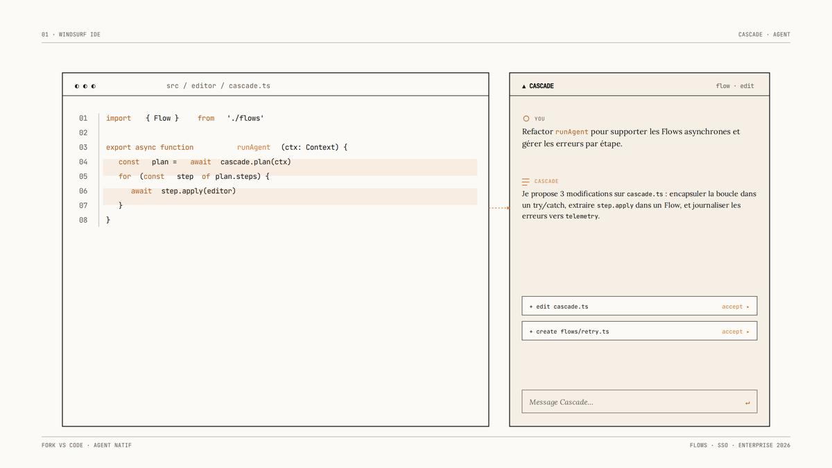
Task: Click '{ Flow }' in the import line
Action: pyautogui.click(x=162, y=119)
